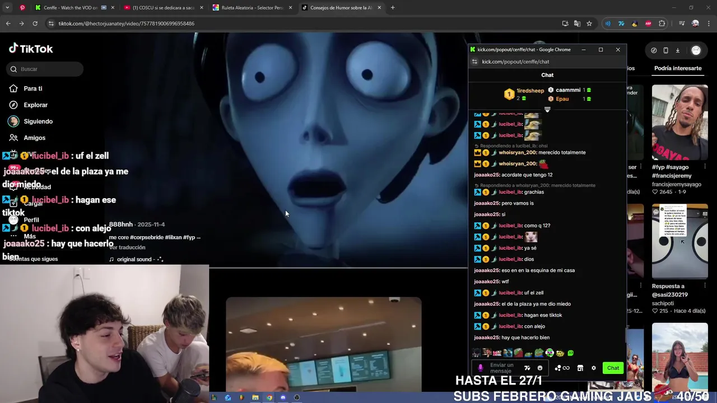This screenshot has height=403, width=717.
Task: Open the emoji picker in Kick chat
Action: [x=540, y=368]
